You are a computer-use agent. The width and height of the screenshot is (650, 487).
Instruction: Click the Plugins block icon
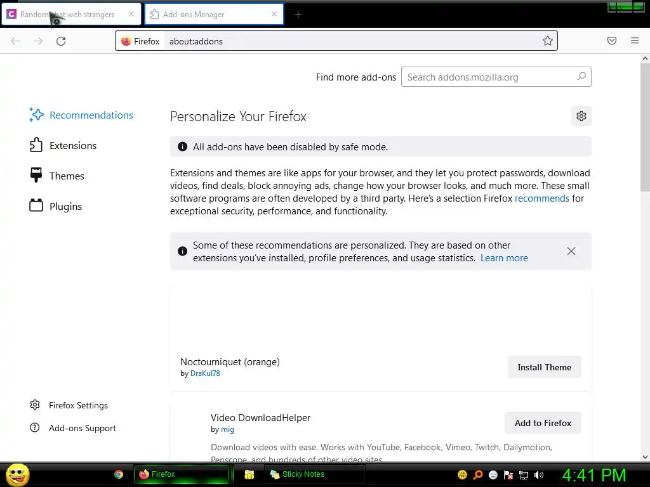[36, 205]
